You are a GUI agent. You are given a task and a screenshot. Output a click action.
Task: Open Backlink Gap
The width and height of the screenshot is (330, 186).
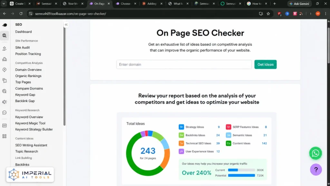[25, 101]
